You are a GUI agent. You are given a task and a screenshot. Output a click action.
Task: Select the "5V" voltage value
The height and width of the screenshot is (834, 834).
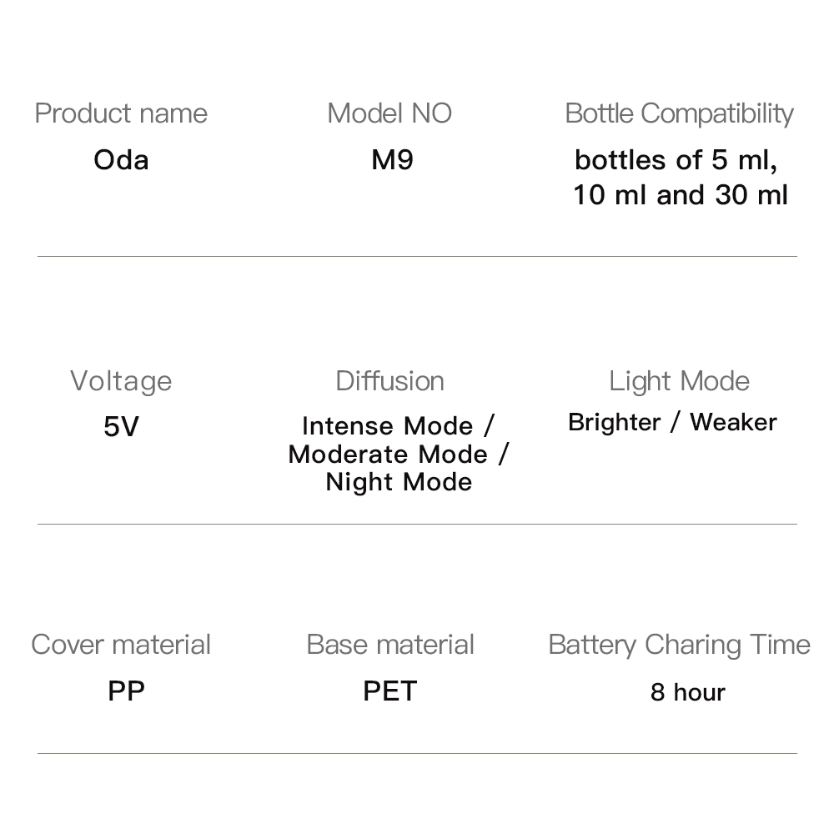point(121,427)
